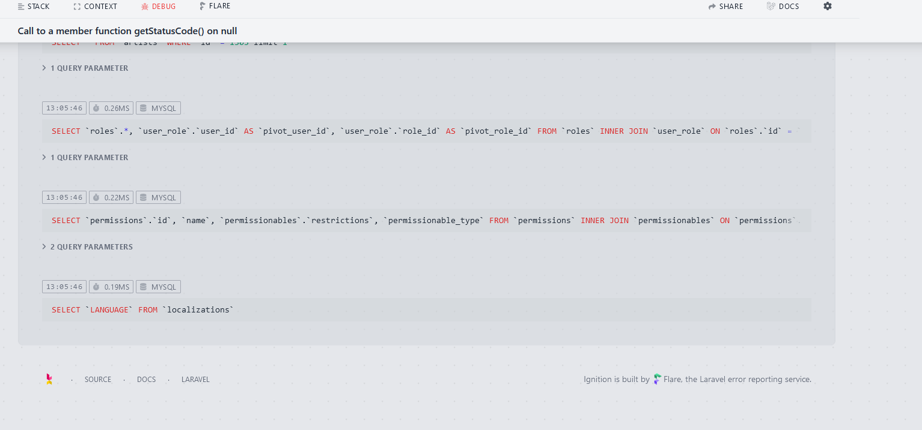Click the Flare logo in footer
This screenshot has height=430, width=922.
tap(658, 379)
